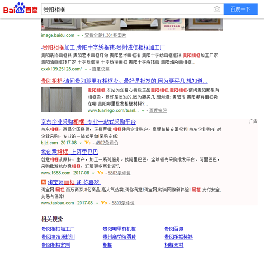Open 找创意相框 上阿里巴巴 result
The width and height of the screenshot is (264, 264).
[x=69, y=152]
